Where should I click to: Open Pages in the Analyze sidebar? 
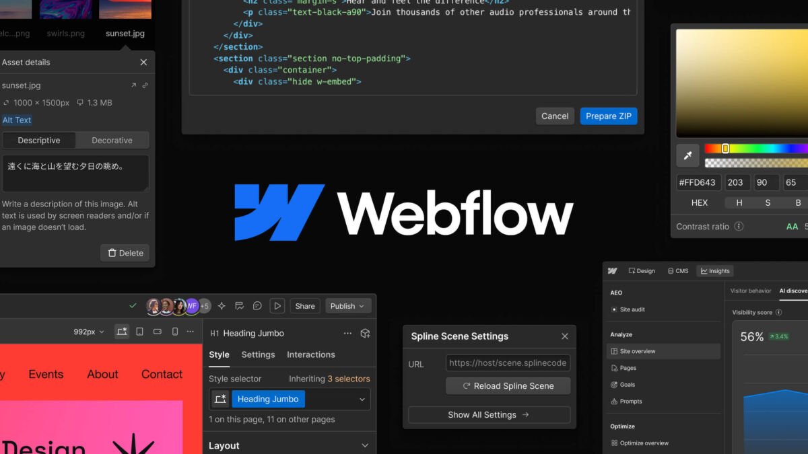coord(623,368)
